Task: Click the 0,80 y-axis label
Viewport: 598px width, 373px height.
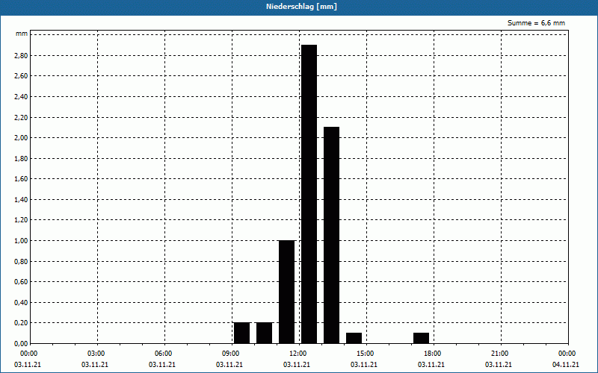Action: click(x=21, y=262)
